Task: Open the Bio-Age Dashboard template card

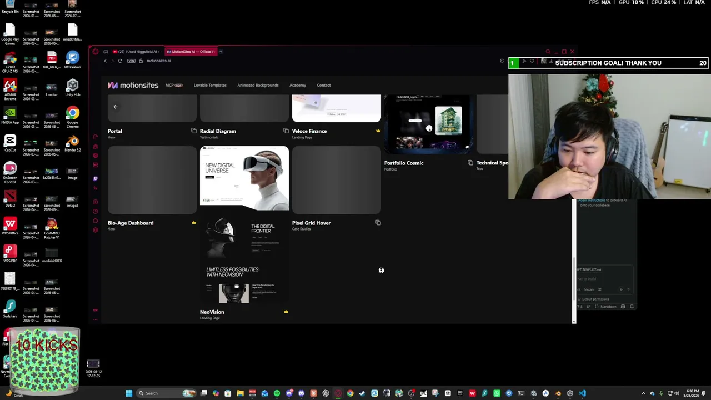Action: coord(152,180)
